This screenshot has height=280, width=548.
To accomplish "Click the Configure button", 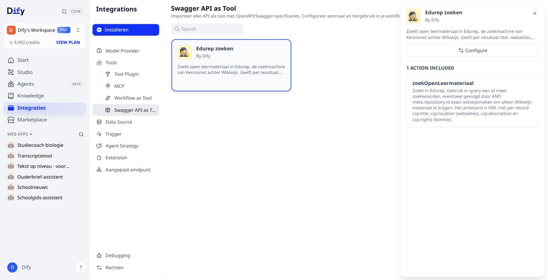I will click(472, 50).
